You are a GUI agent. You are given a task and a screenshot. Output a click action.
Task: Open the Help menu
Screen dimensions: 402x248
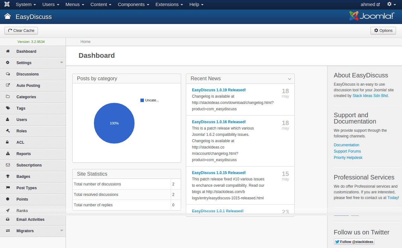click(196, 4)
